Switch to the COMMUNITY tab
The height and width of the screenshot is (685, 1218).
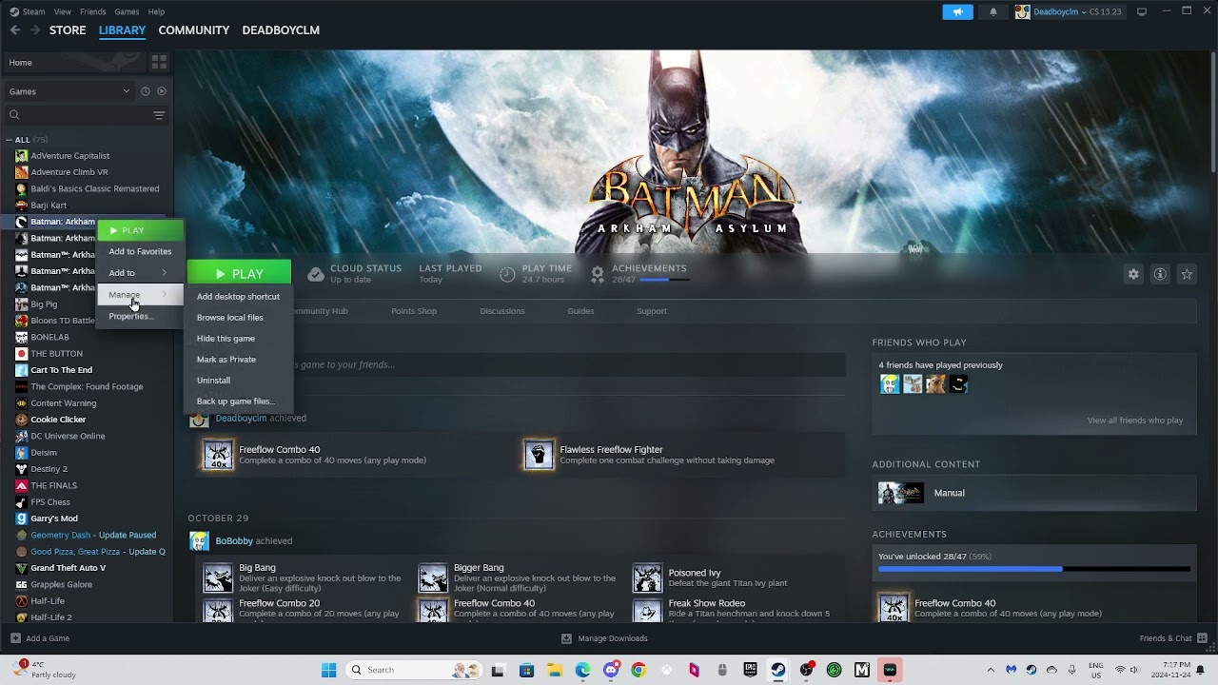194,30
